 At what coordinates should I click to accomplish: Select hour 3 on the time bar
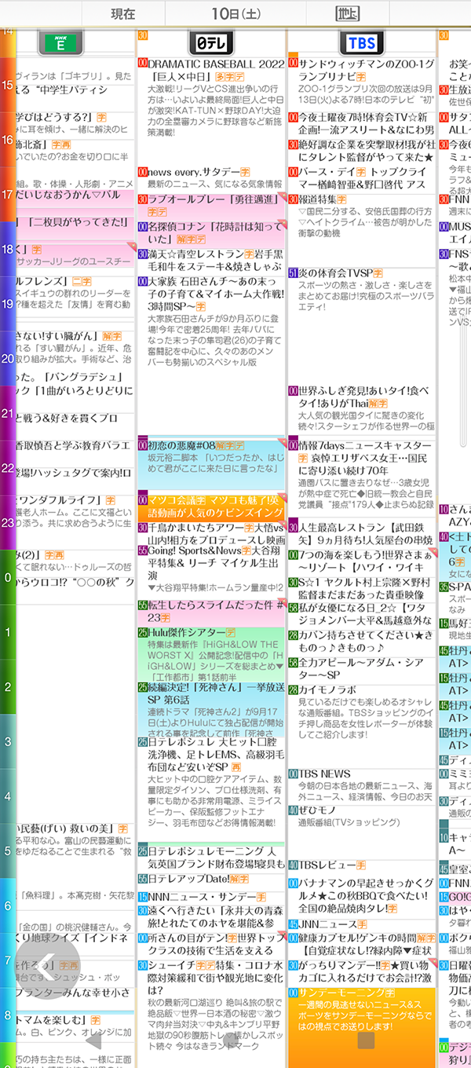(8, 741)
